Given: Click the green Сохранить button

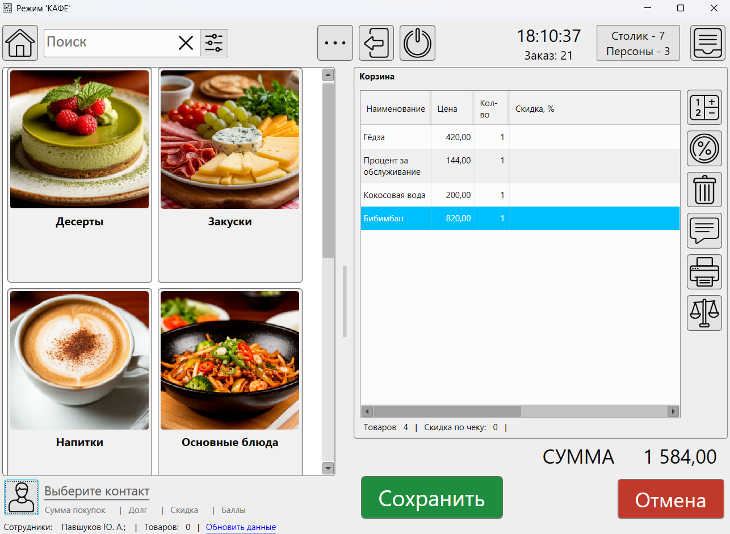Looking at the screenshot, I should pos(431,498).
